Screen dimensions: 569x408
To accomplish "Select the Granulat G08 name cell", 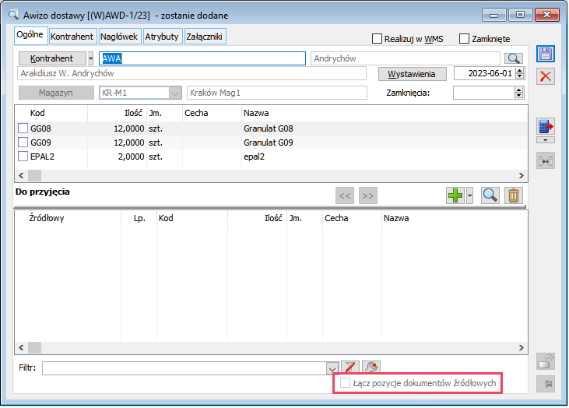I will click(269, 128).
